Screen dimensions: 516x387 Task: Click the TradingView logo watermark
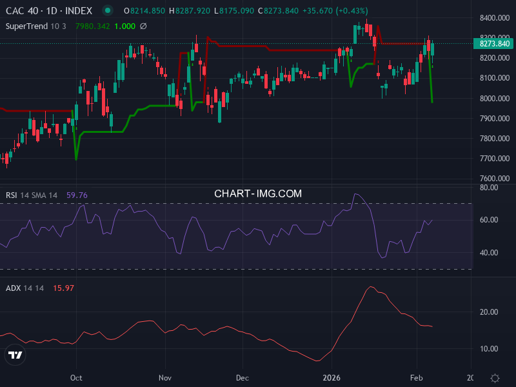tap(15, 355)
